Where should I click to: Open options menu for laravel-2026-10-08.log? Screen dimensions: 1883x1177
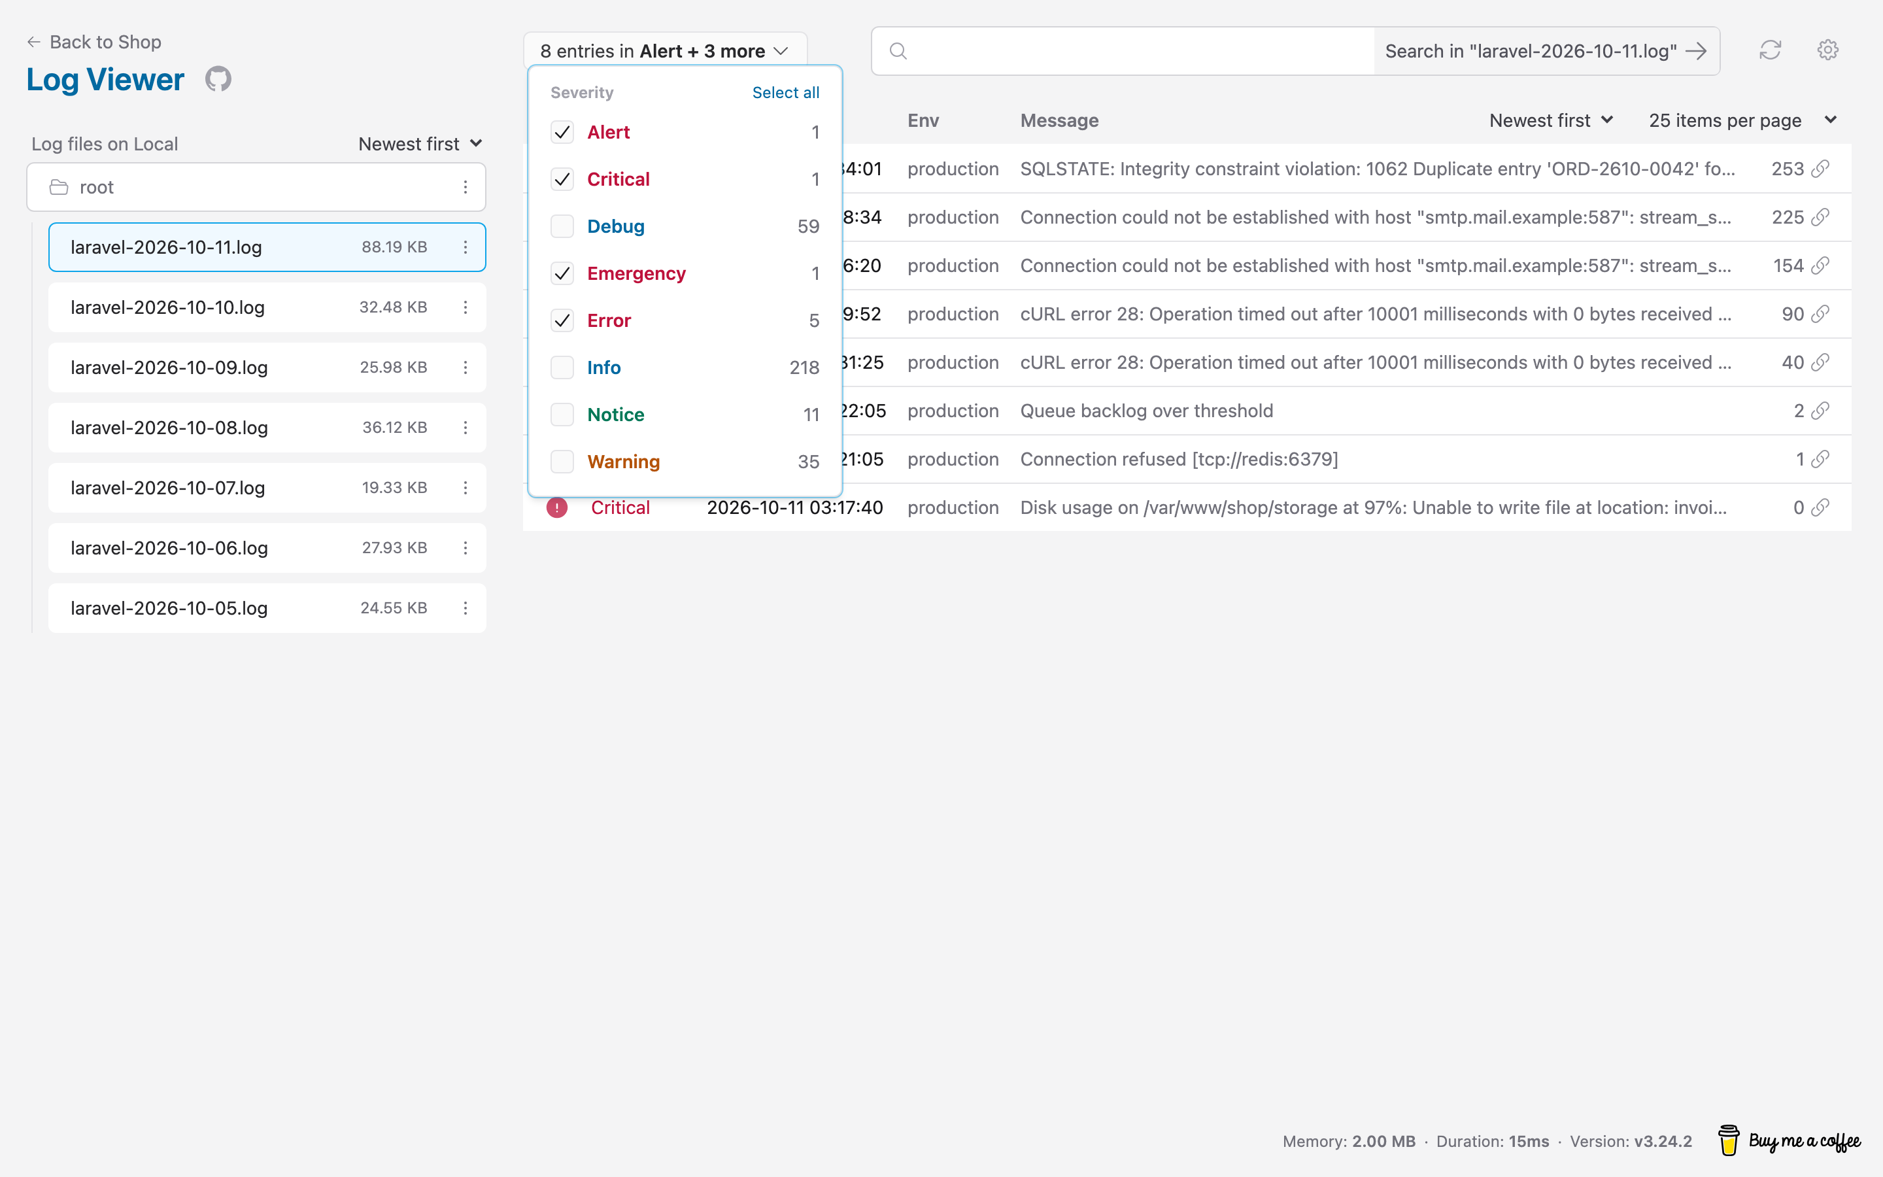tap(466, 428)
